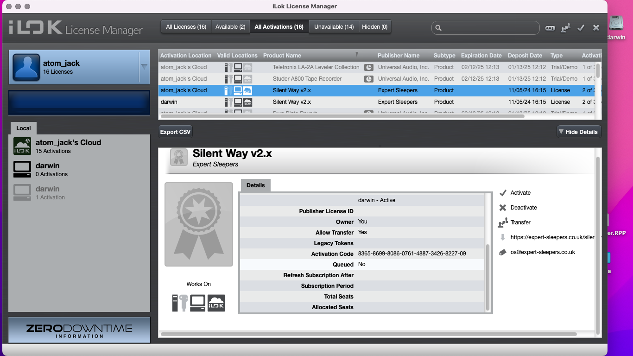Click the clock icon in Teletronix LA-2A row

368,67
